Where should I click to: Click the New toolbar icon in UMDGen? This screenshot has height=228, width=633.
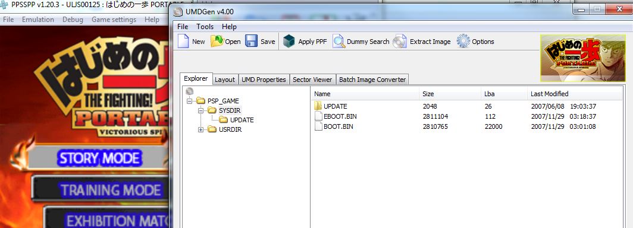coord(183,41)
